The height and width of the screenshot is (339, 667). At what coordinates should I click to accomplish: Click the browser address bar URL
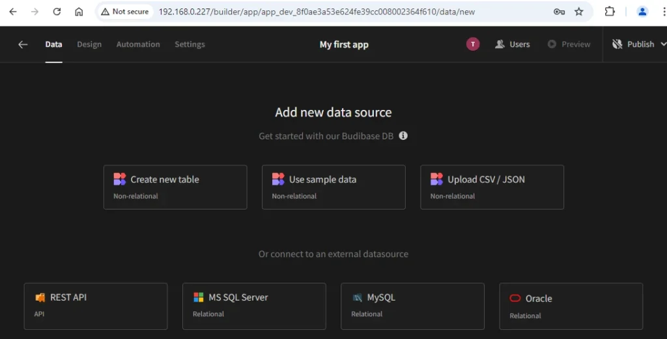click(x=317, y=12)
